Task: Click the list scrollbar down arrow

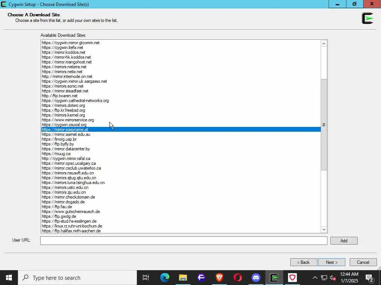Action: tap(324, 229)
